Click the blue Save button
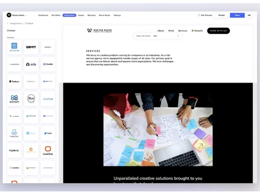260x195 pixels. (x=237, y=15)
